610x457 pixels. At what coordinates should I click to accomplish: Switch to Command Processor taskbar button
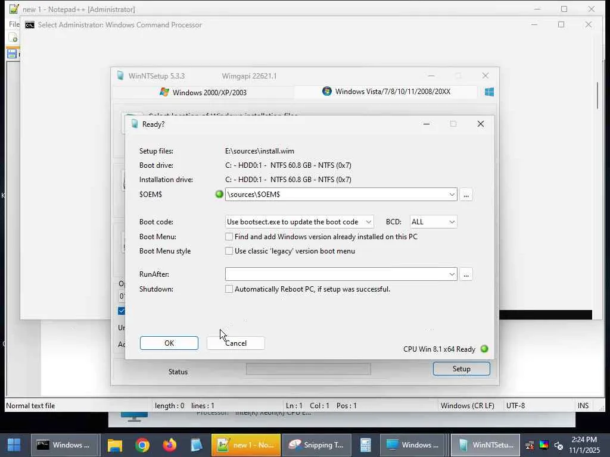coord(64,445)
